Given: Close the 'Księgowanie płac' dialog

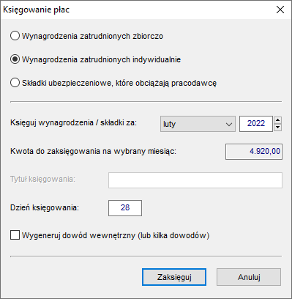Looking at the screenshot, I should 280,10.
